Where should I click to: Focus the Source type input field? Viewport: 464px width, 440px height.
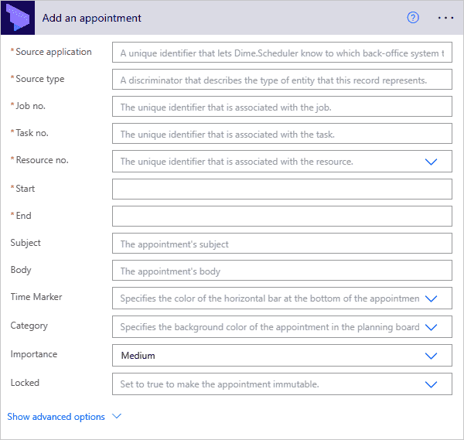pos(282,80)
